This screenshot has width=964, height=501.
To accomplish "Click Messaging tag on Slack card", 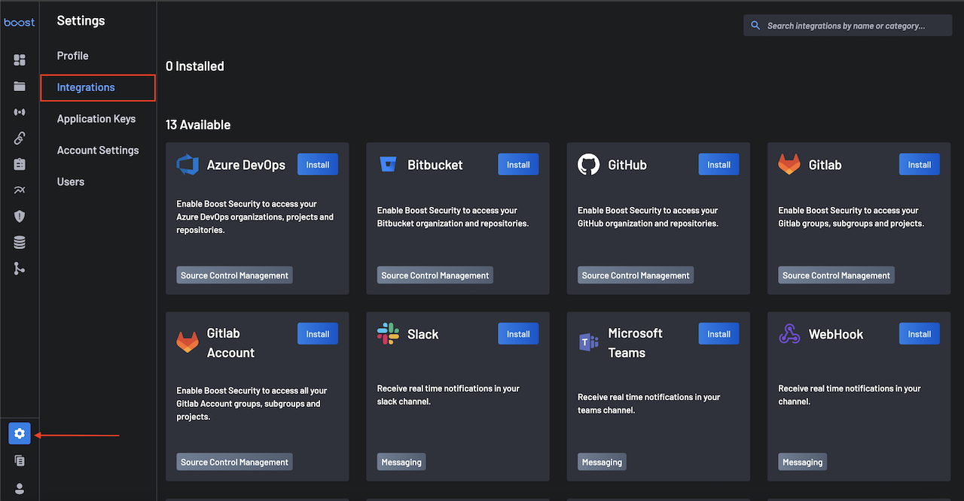I will pos(401,462).
